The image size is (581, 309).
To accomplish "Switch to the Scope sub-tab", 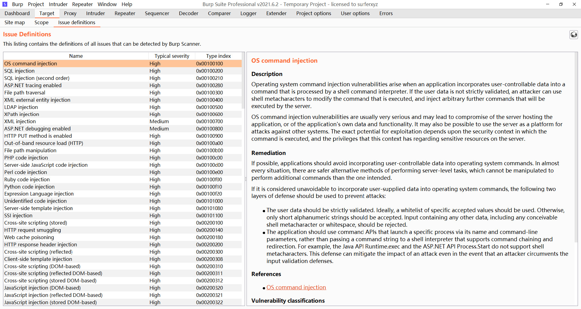I will coord(42,22).
